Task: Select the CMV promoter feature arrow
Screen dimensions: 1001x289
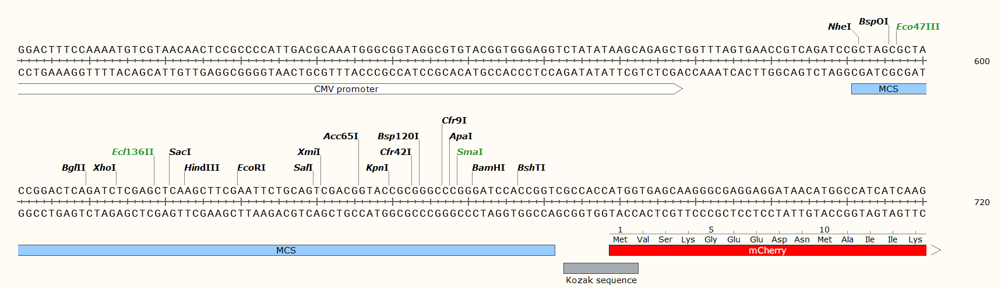Action: point(350,89)
